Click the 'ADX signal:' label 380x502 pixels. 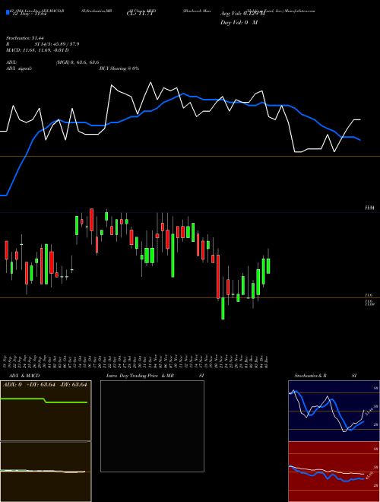click(19, 68)
